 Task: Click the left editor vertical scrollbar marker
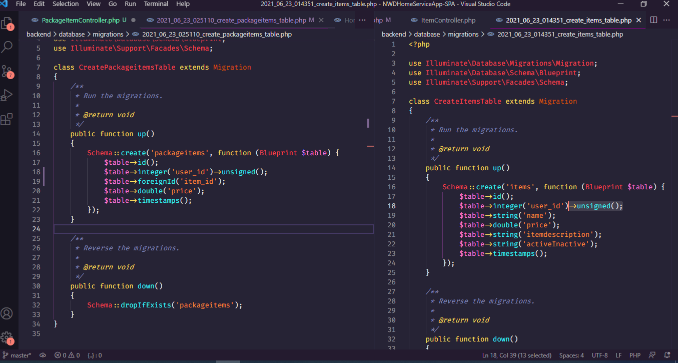(x=368, y=123)
